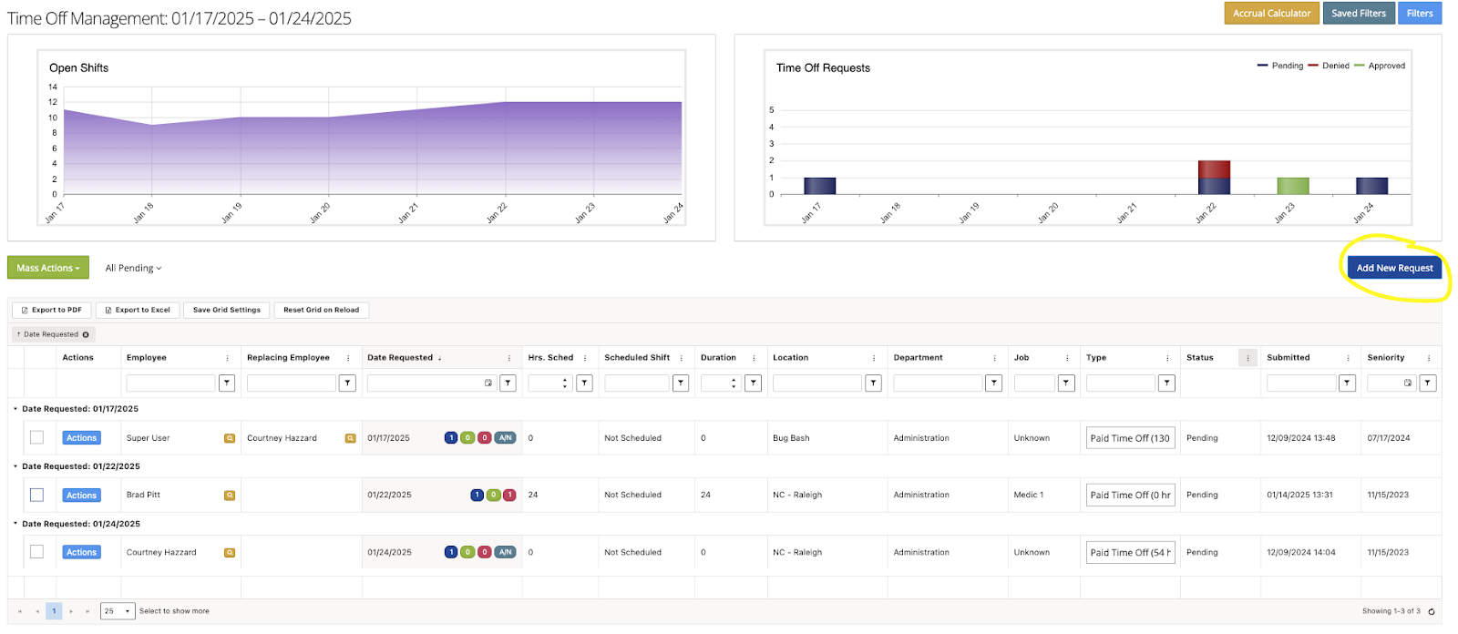This screenshot has height=634, width=1458.
Task: Expand the All Pending filter dropdown
Action: (133, 268)
